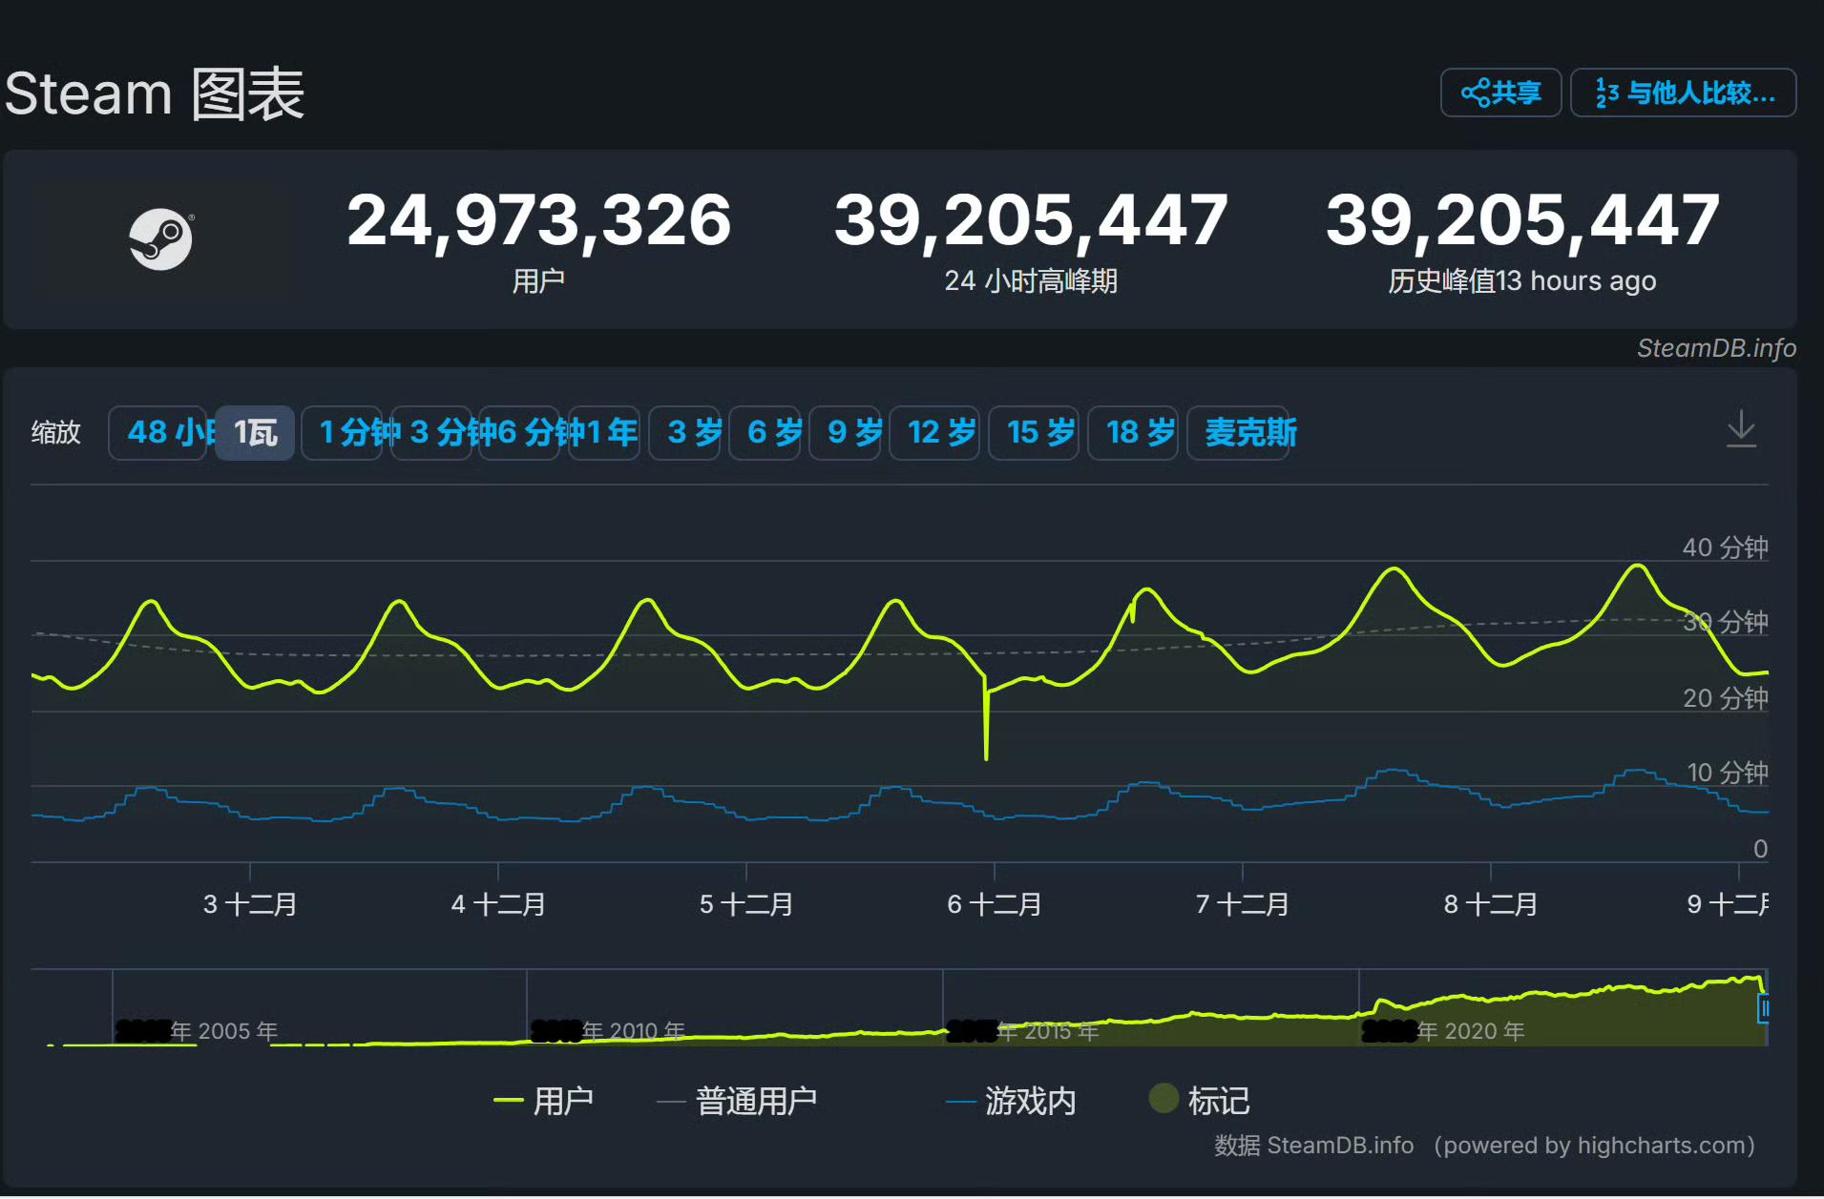This screenshot has width=1824, height=1199.
Task: Open the 共享 share button
Action: tap(1500, 93)
